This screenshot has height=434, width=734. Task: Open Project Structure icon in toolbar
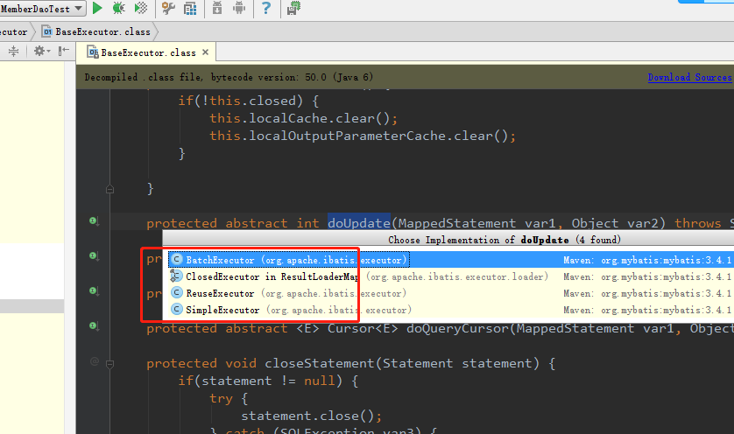coord(190,8)
